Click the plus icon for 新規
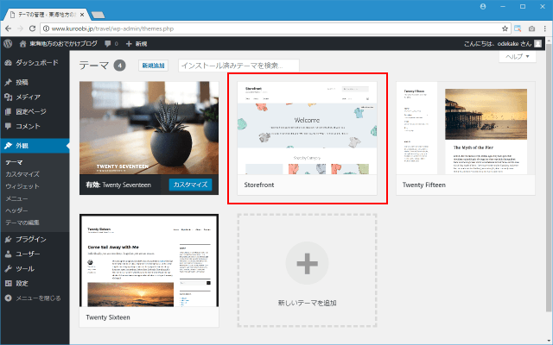The image size is (553, 345). click(129, 44)
